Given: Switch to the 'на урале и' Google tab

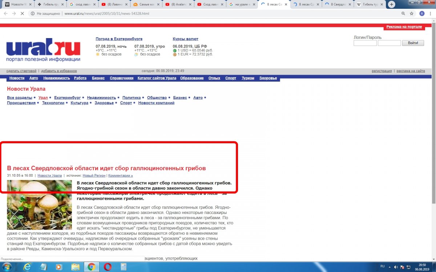Looking at the screenshot, I should [x=241, y=4].
